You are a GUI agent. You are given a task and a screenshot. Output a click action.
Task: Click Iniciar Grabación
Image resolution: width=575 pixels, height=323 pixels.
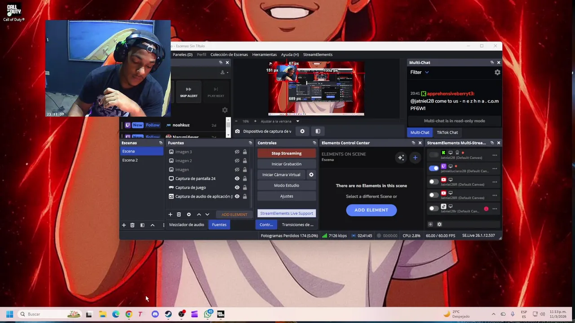point(287,164)
